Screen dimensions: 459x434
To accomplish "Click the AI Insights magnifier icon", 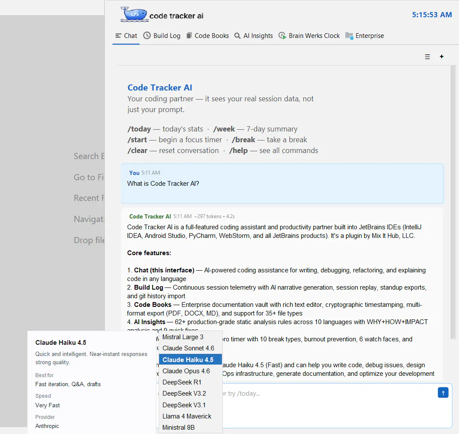I will (237, 36).
